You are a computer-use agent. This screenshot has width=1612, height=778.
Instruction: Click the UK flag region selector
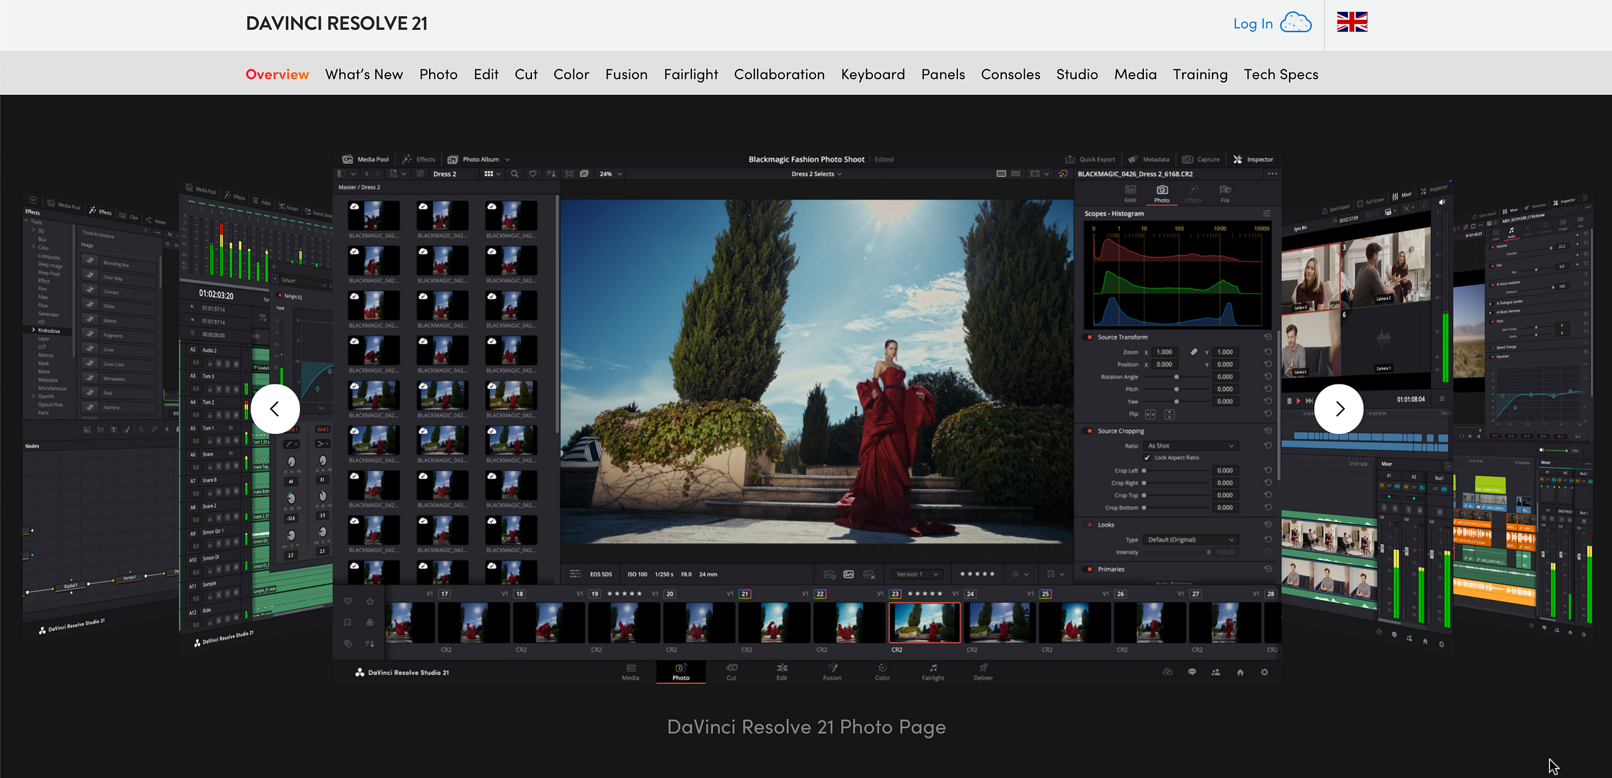[x=1352, y=22]
